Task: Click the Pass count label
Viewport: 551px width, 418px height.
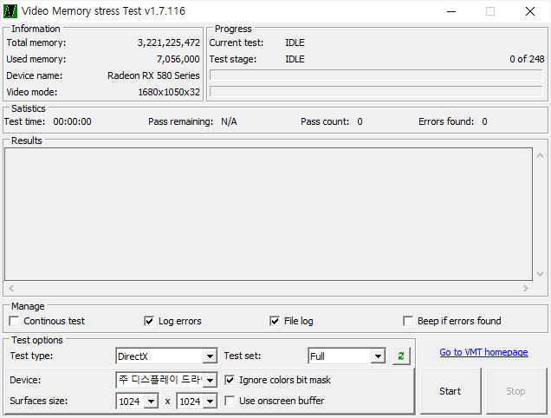Action: point(325,121)
